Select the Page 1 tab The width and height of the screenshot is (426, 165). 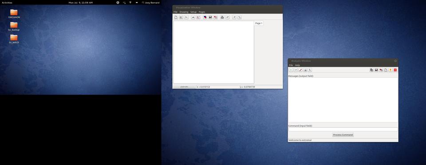pos(259,23)
